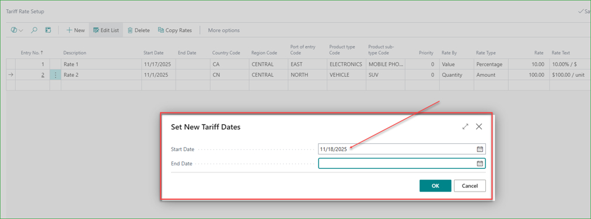
Task: Open Start Date calendar picker
Action: click(x=480, y=149)
